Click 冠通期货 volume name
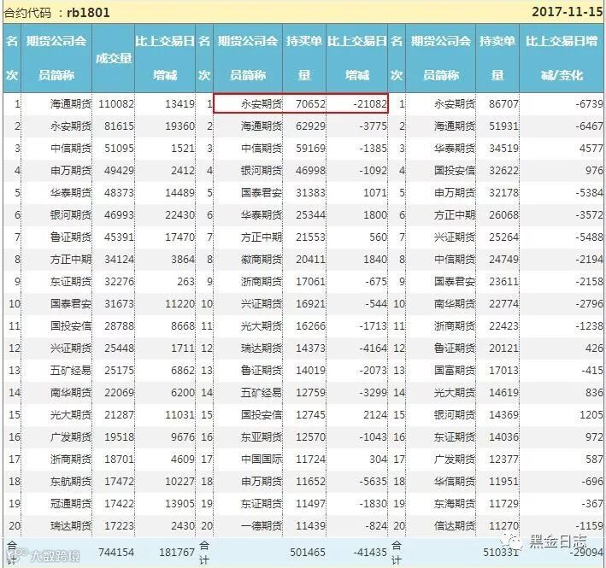The image size is (606, 568). click(x=71, y=504)
